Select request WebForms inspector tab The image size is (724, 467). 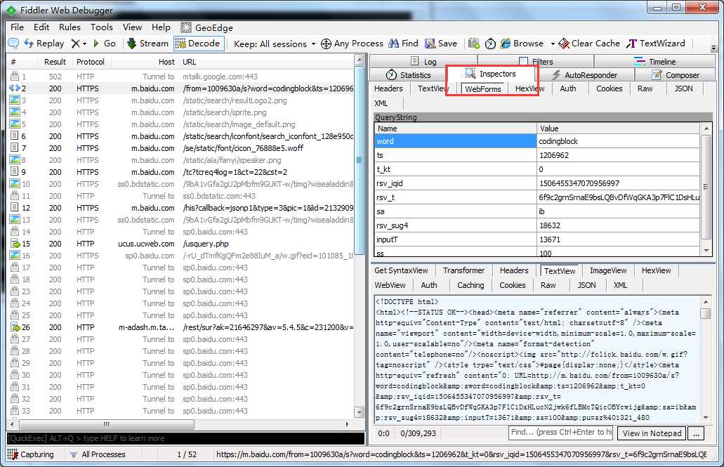(483, 88)
